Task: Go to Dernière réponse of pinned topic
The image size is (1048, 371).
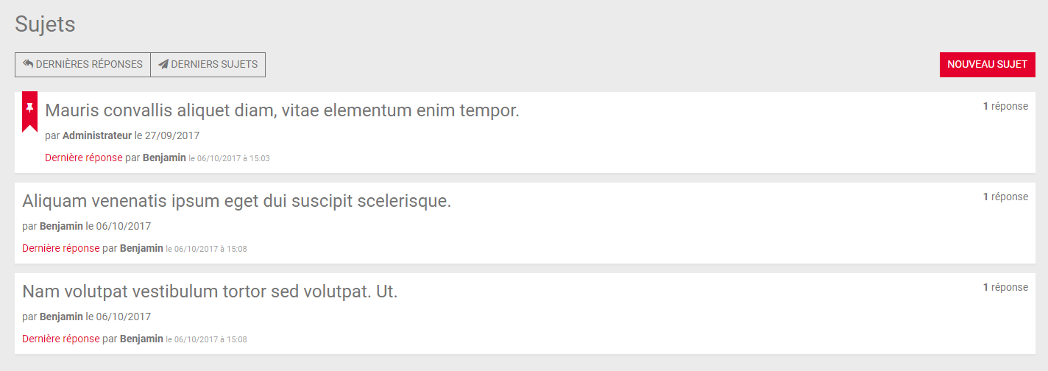Action: (x=84, y=158)
